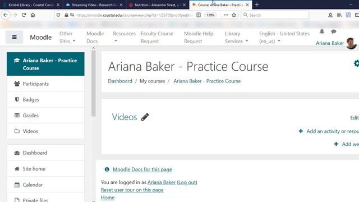Image resolution: width=359 pixels, height=202 pixels.
Task: Switch to the Nutrition - Alexander Street tab
Action: coord(158,4)
